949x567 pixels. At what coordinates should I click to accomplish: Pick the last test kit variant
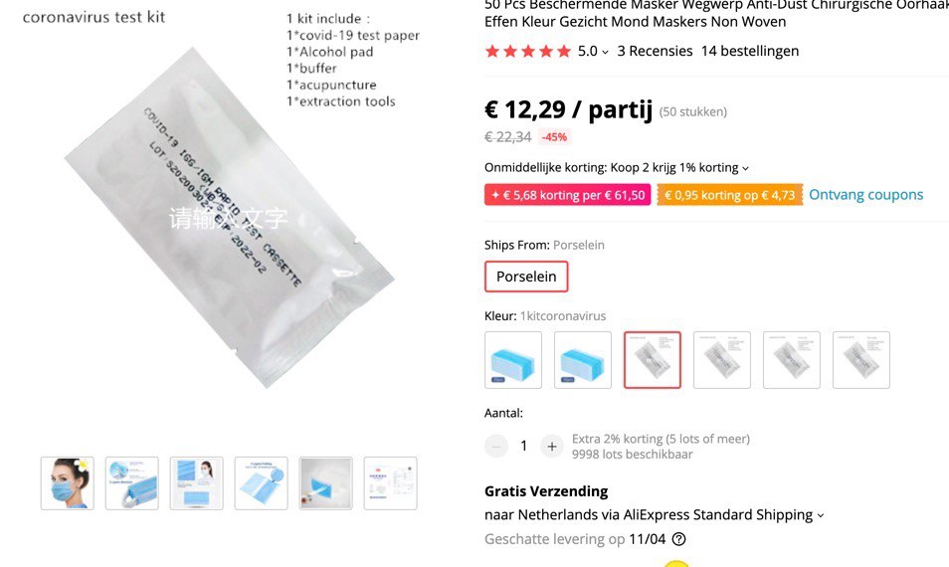click(x=861, y=359)
